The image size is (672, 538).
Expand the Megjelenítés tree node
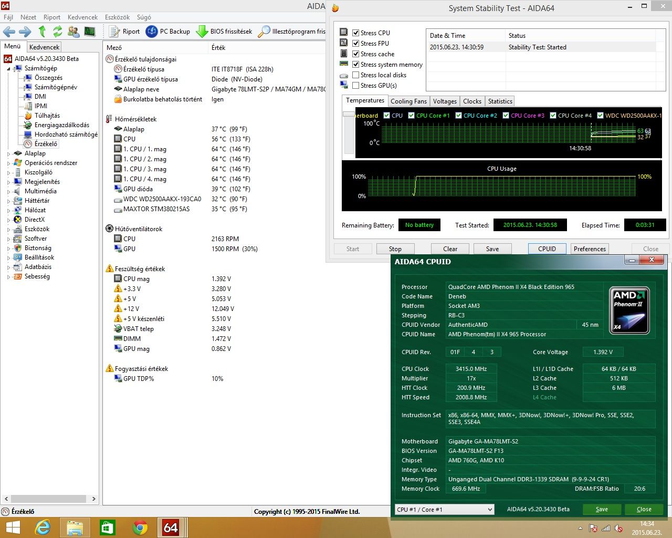tap(9, 182)
